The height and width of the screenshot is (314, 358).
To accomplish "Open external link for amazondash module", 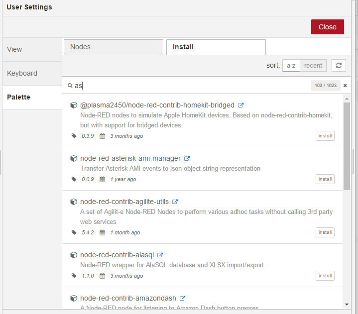I will (x=182, y=298).
